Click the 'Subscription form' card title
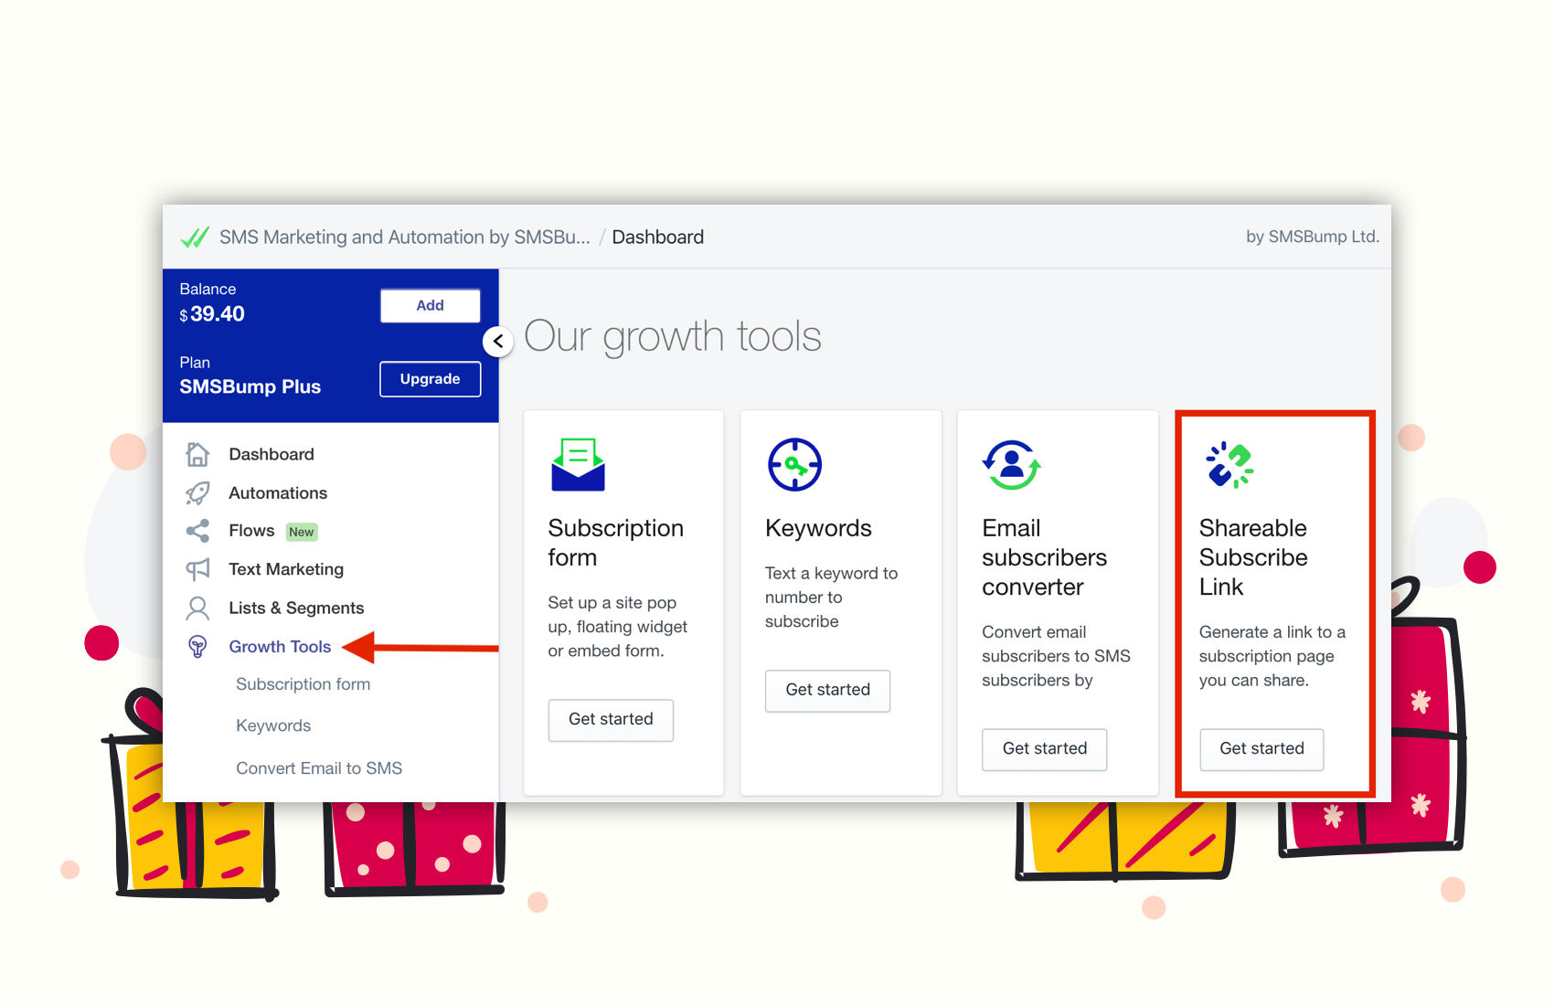Image resolution: width=1554 pixels, height=1005 pixels. click(x=615, y=543)
